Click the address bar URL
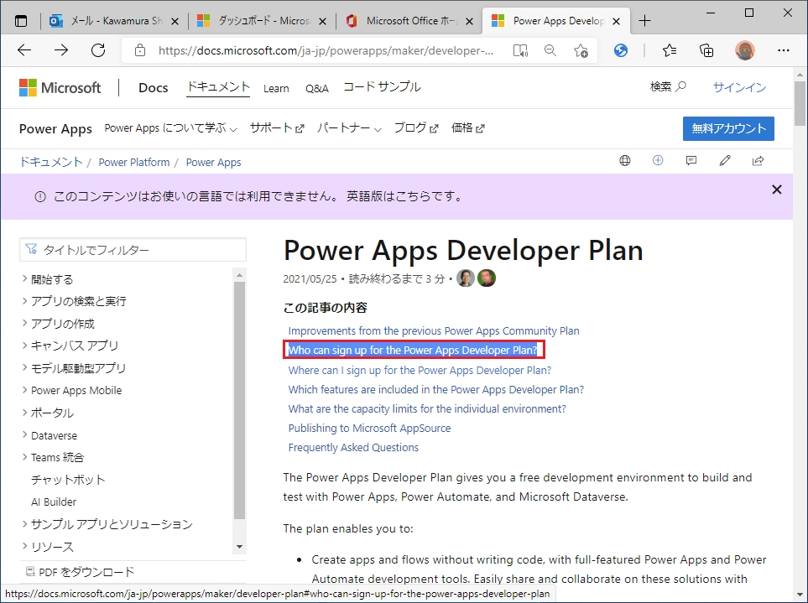 (326, 50)
